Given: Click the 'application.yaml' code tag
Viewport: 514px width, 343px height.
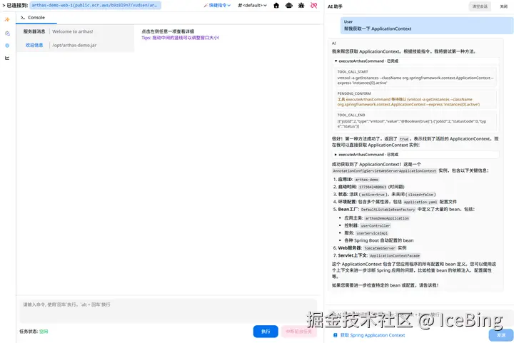Looking at the screenshot, I should point(420,202).
